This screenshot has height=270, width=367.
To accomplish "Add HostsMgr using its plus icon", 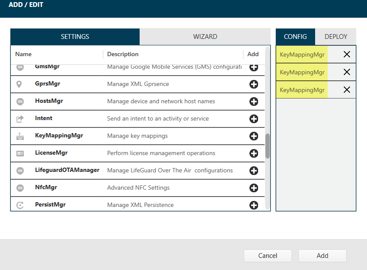I will 254,102.
